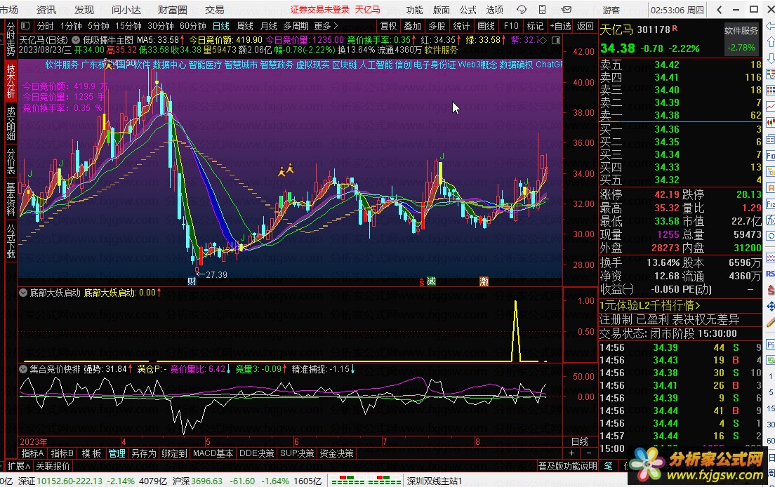
Task: Select the 日线 period tab
Action: click(221, 26)
